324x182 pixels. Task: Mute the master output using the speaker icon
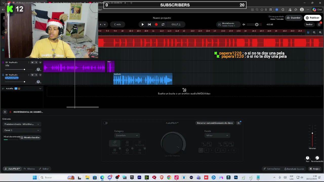coord(244,25)
